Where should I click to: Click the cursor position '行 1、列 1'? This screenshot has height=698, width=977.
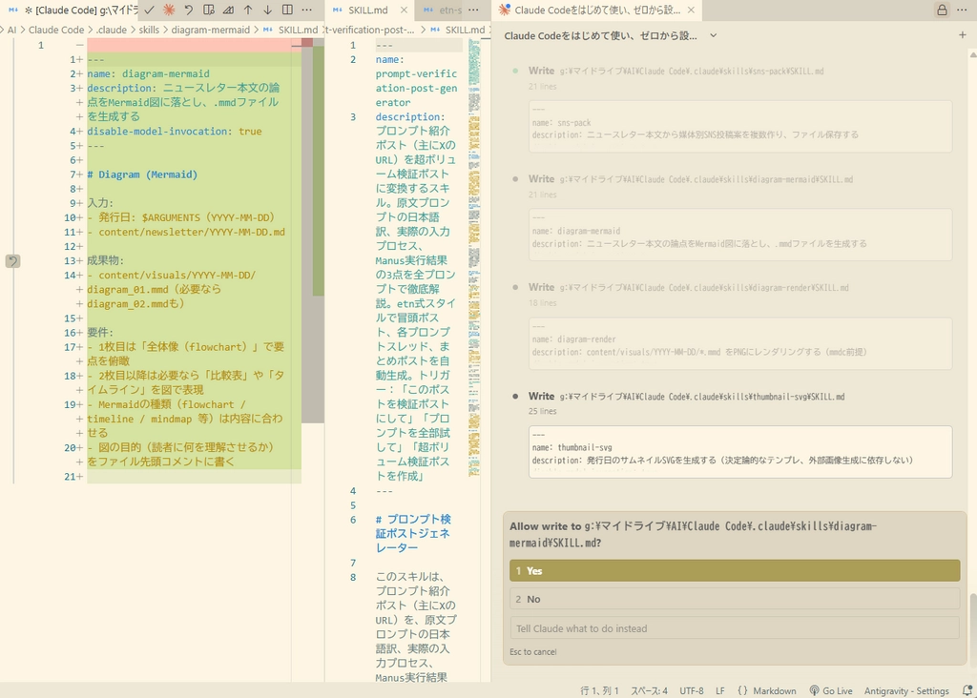pyautogui.click(x=599, y=690)
